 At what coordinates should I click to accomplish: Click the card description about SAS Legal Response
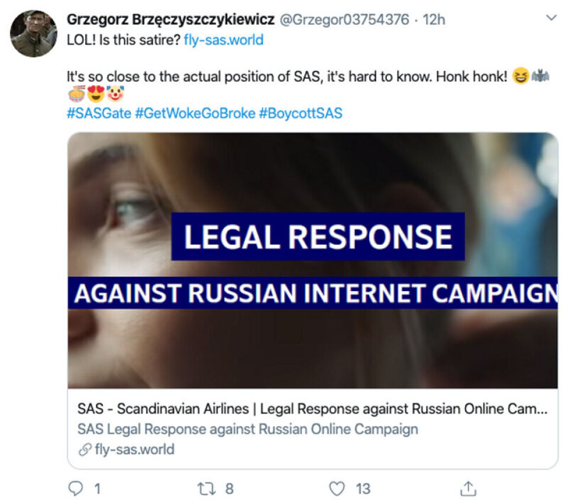(247, 429)
